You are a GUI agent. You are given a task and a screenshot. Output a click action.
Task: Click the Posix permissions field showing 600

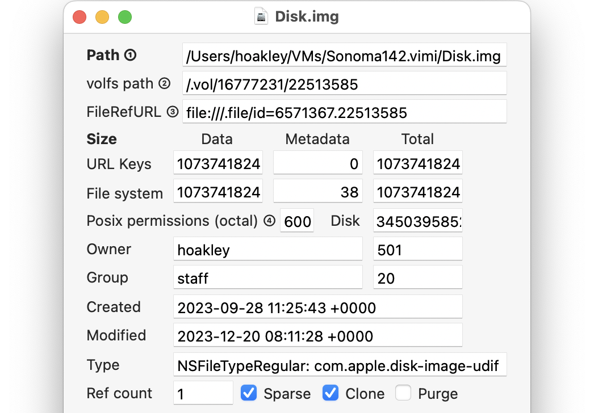coord(297,221)
